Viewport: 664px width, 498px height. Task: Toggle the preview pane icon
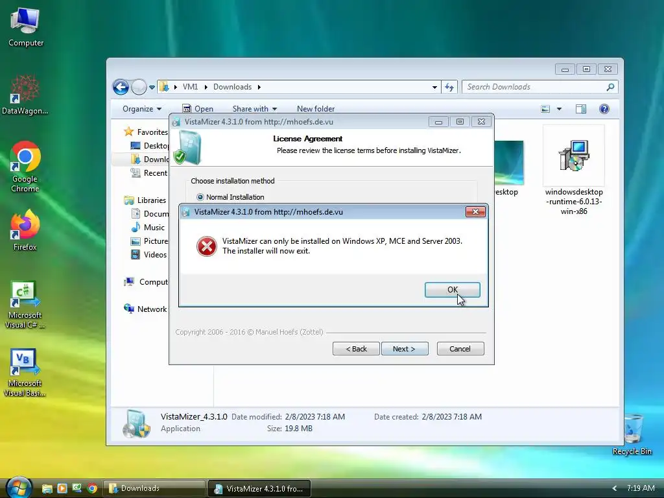(581, 109)
